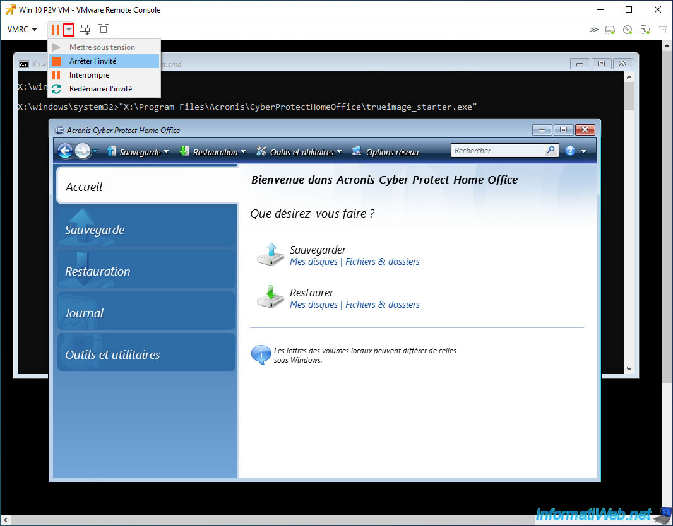Image resolution: width=673 pixels, height=526 pixels.
Task: Open Mes disques link under Sauvegarder
Action: tap(314, 262)
